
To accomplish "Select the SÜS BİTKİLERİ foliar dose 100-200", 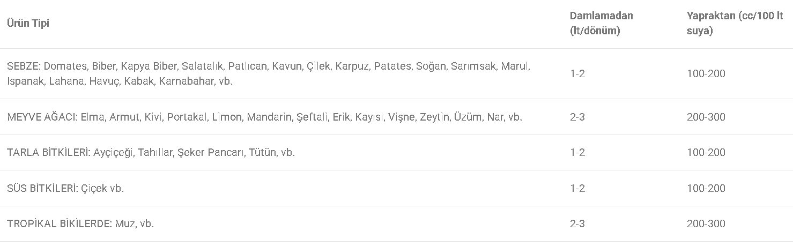I will (706, 188).
